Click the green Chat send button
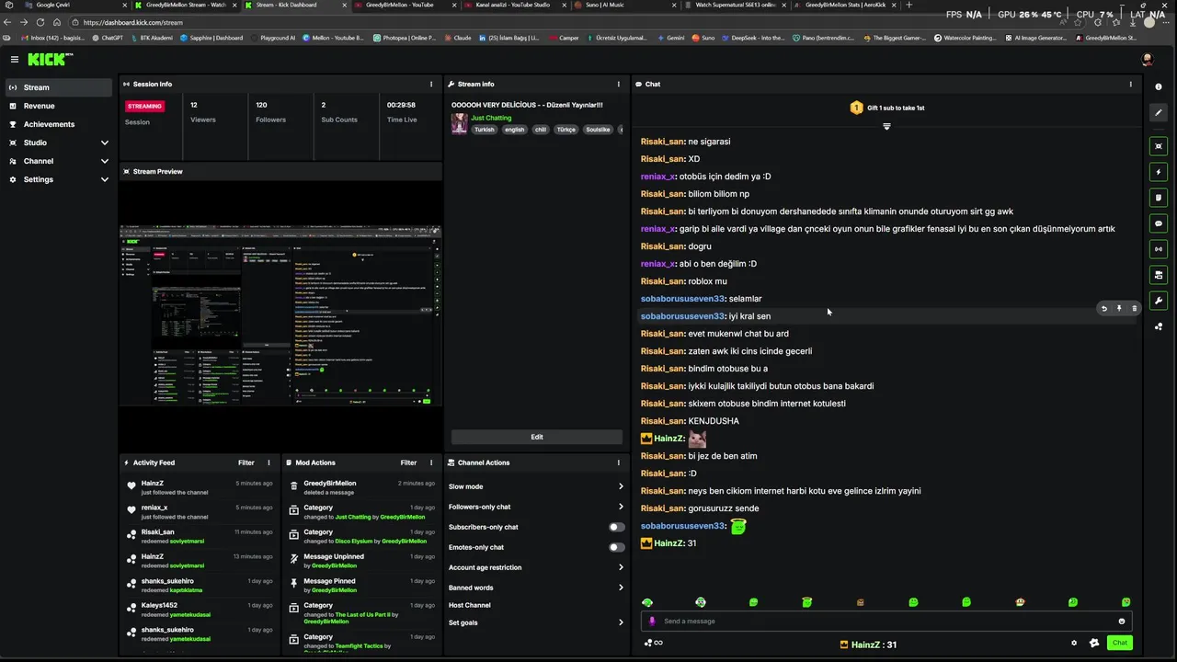The height and width of the screenshot is (662, 1177). tap(1119, 643)
